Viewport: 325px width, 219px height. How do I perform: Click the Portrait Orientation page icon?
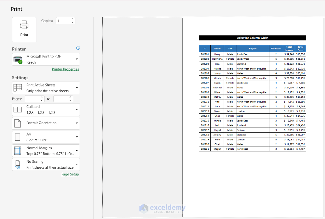[x=18, y=123]
